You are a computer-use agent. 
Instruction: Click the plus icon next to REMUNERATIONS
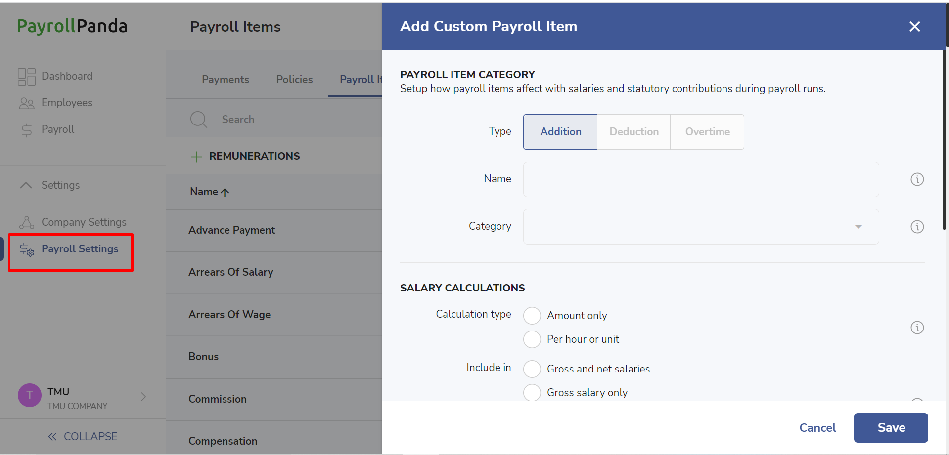pyautogui.click(x=196, y=157)
